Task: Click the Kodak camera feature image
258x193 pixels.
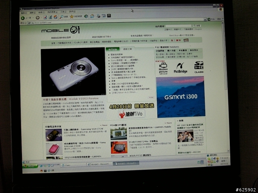Action: point(73,72)
